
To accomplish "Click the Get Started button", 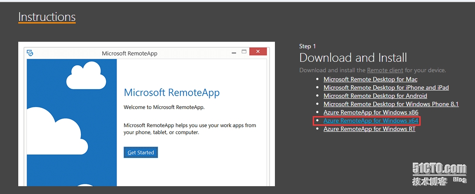I will click(x=140, y=153).
